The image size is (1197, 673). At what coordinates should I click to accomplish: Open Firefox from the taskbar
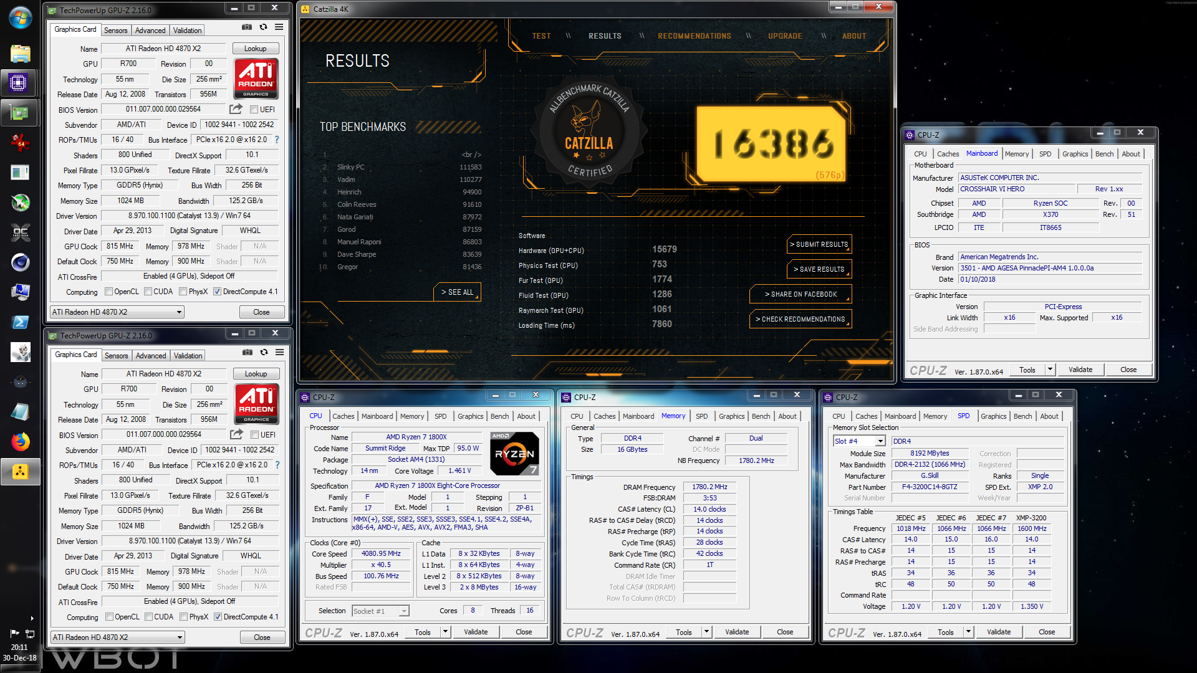coord(20,442)
